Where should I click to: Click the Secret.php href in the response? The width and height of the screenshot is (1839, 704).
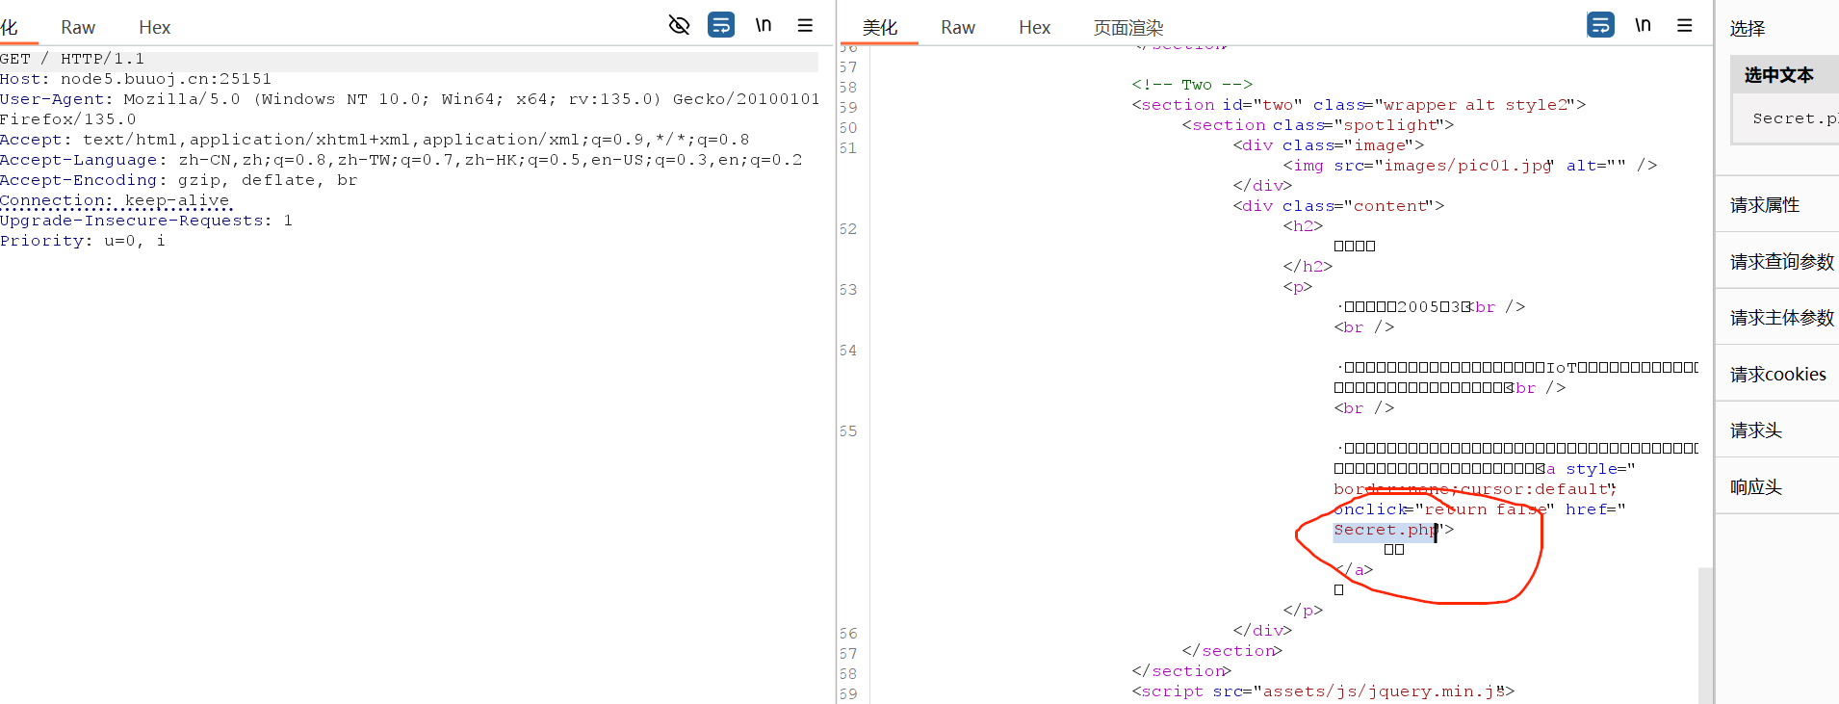coord(1384,530)
